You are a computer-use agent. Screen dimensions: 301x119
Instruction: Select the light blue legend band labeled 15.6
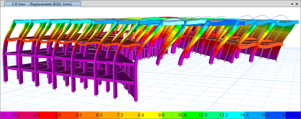click(x=265, y=115)
